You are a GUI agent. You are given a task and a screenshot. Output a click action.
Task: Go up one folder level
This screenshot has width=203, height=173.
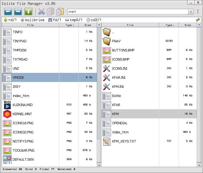(x=28, y=12)
